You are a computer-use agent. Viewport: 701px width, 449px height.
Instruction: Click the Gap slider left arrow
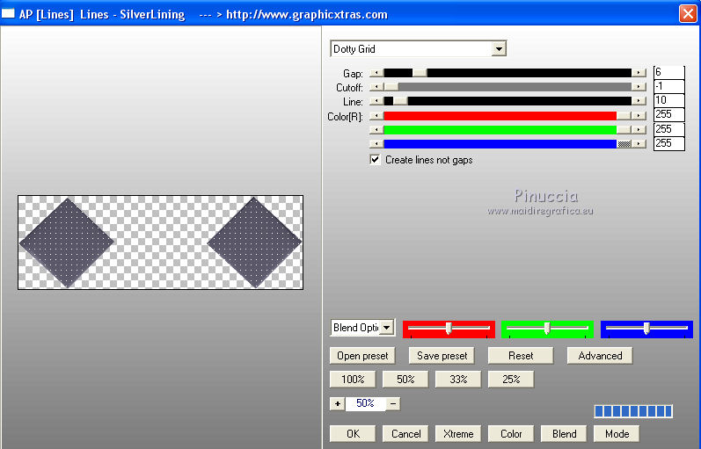pyautogui.click(x=376, y=73)
